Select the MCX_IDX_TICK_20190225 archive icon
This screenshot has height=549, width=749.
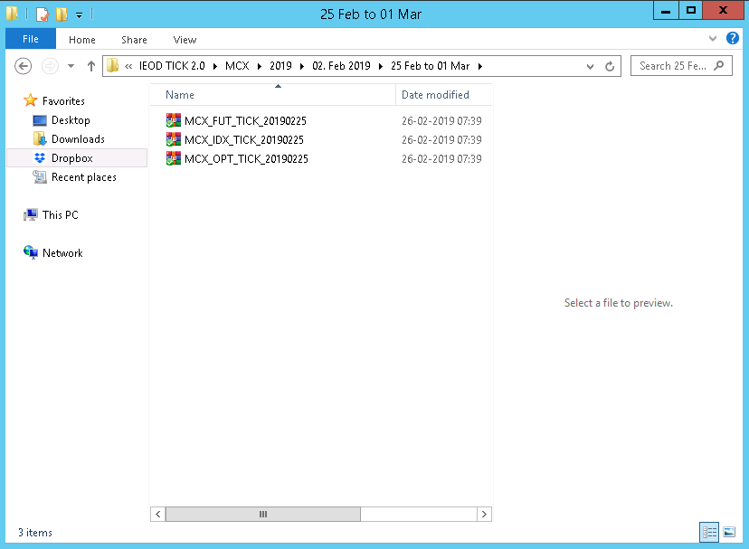pos(174,139)
